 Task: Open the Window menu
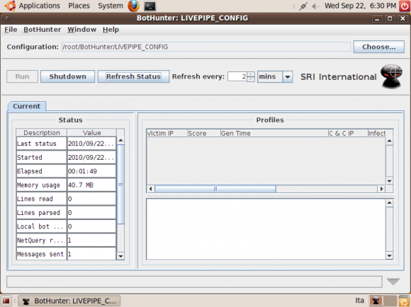click(x=81, y=30)
